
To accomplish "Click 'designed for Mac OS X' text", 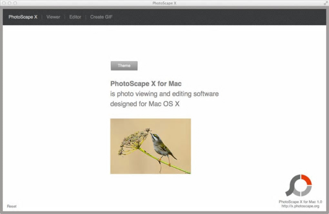I will point(145,104).
